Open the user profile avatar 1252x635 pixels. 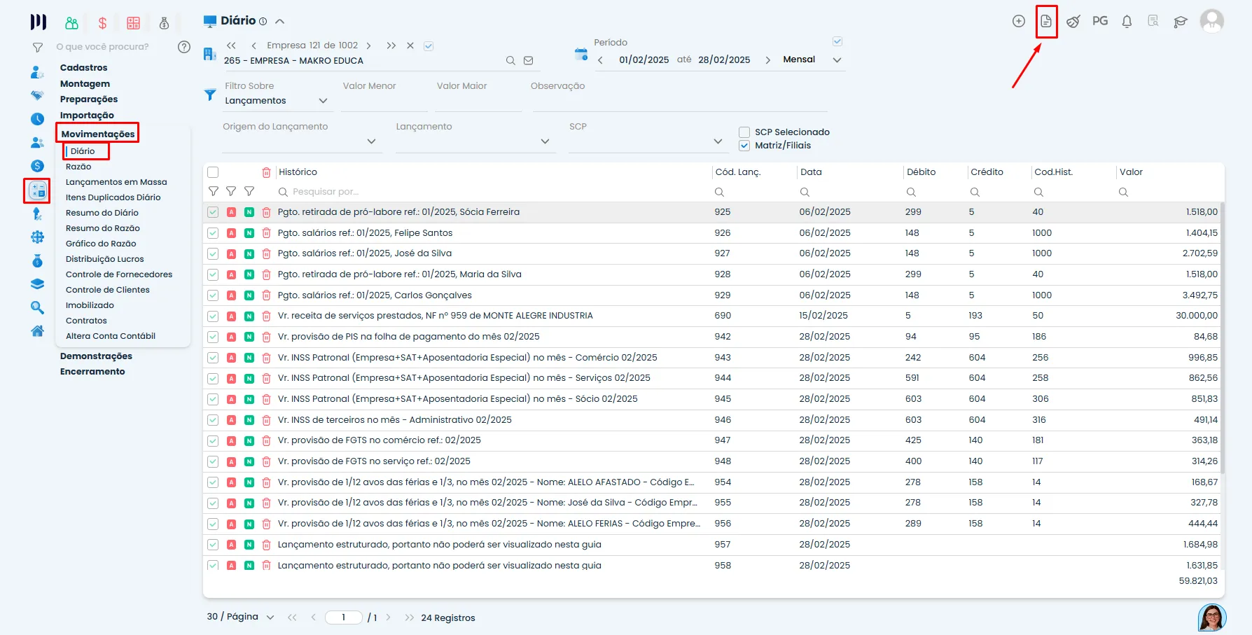click(1212, 21)
